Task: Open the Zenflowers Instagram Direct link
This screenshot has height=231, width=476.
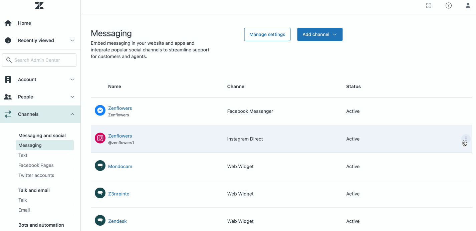Action: coord(120,136)
